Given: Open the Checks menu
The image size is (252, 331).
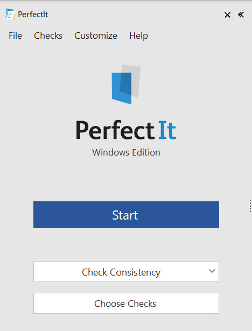Looking at the screenshot, I should [x=48, y=36].
